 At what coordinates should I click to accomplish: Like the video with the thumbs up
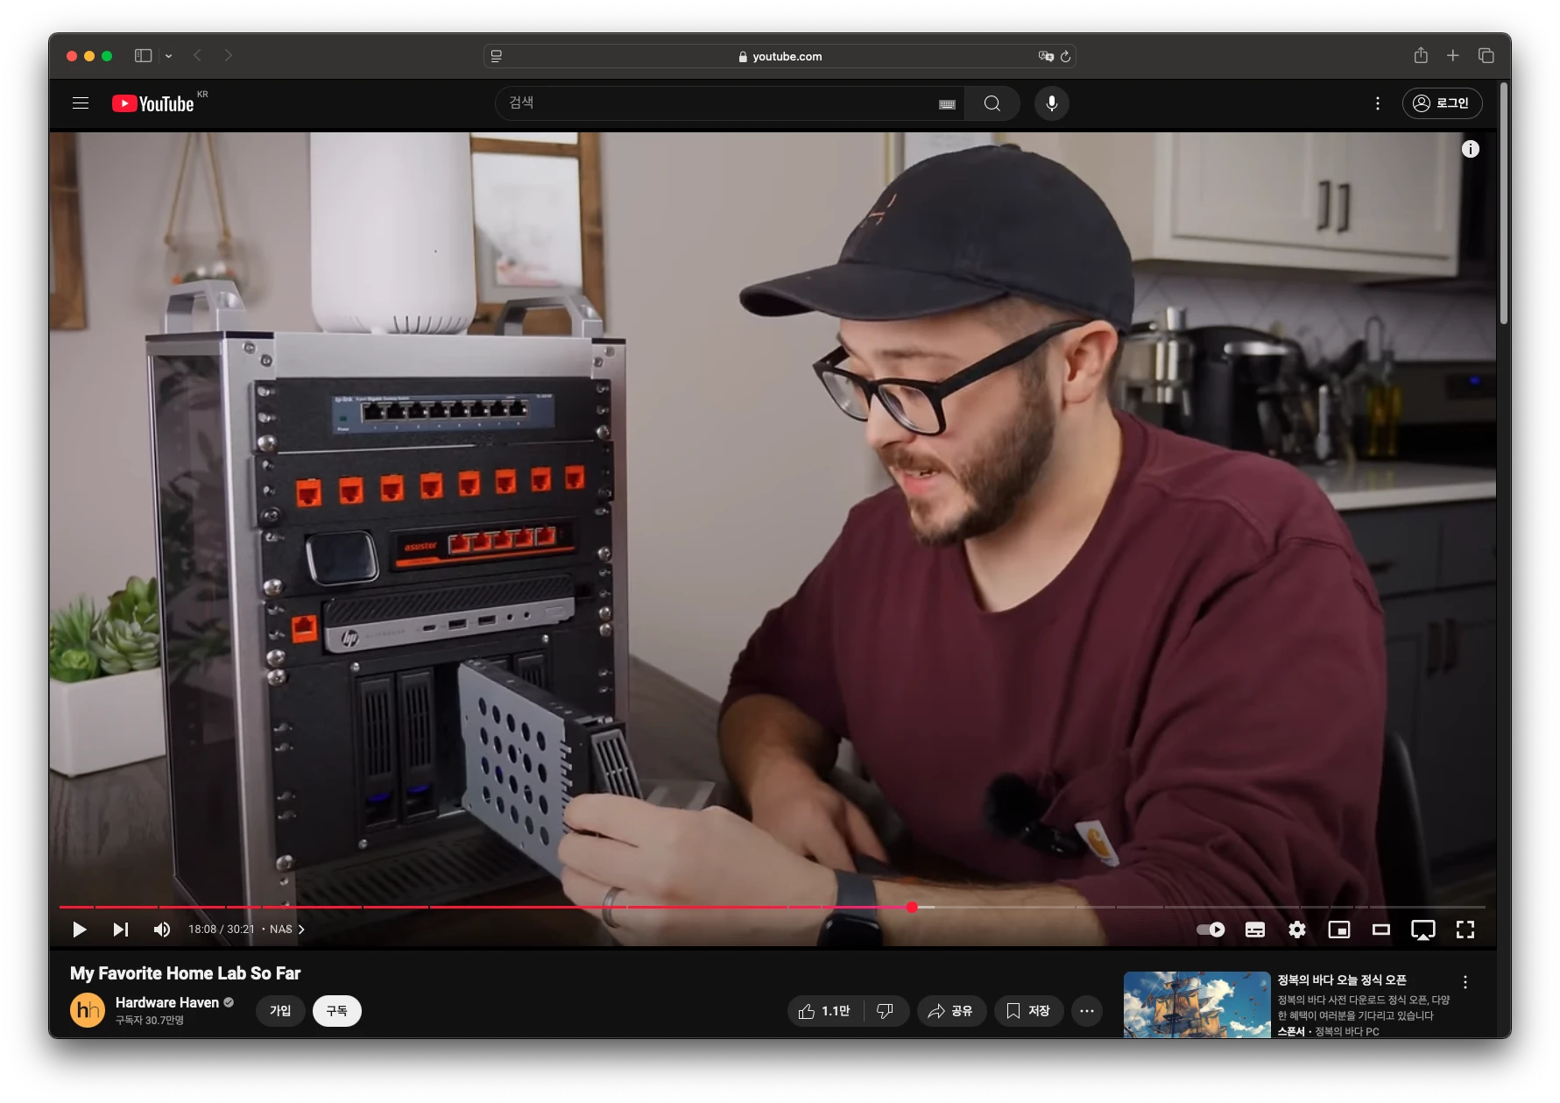(x=822, y=1010)
